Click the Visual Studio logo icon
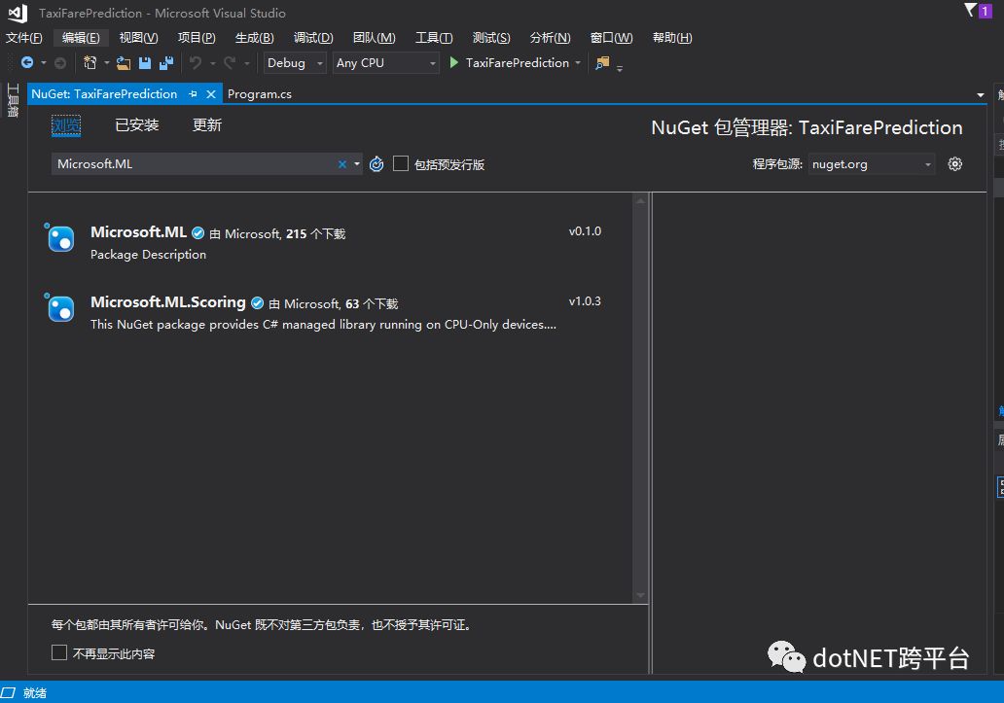This screenshot has height=703, width=1004. [18, 13]
